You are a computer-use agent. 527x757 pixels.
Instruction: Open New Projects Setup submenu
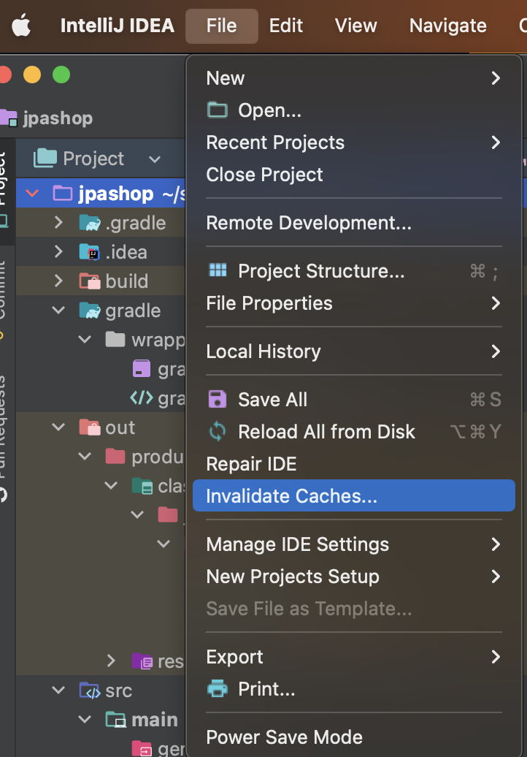click(x=354, y=577)
